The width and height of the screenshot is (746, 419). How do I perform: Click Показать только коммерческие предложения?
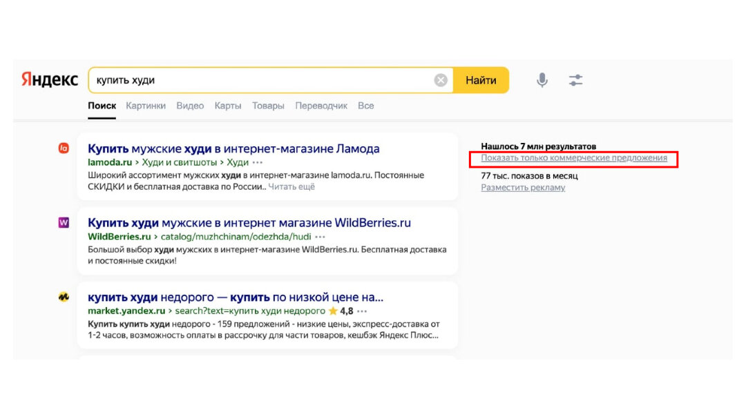[x=574, y=158]
